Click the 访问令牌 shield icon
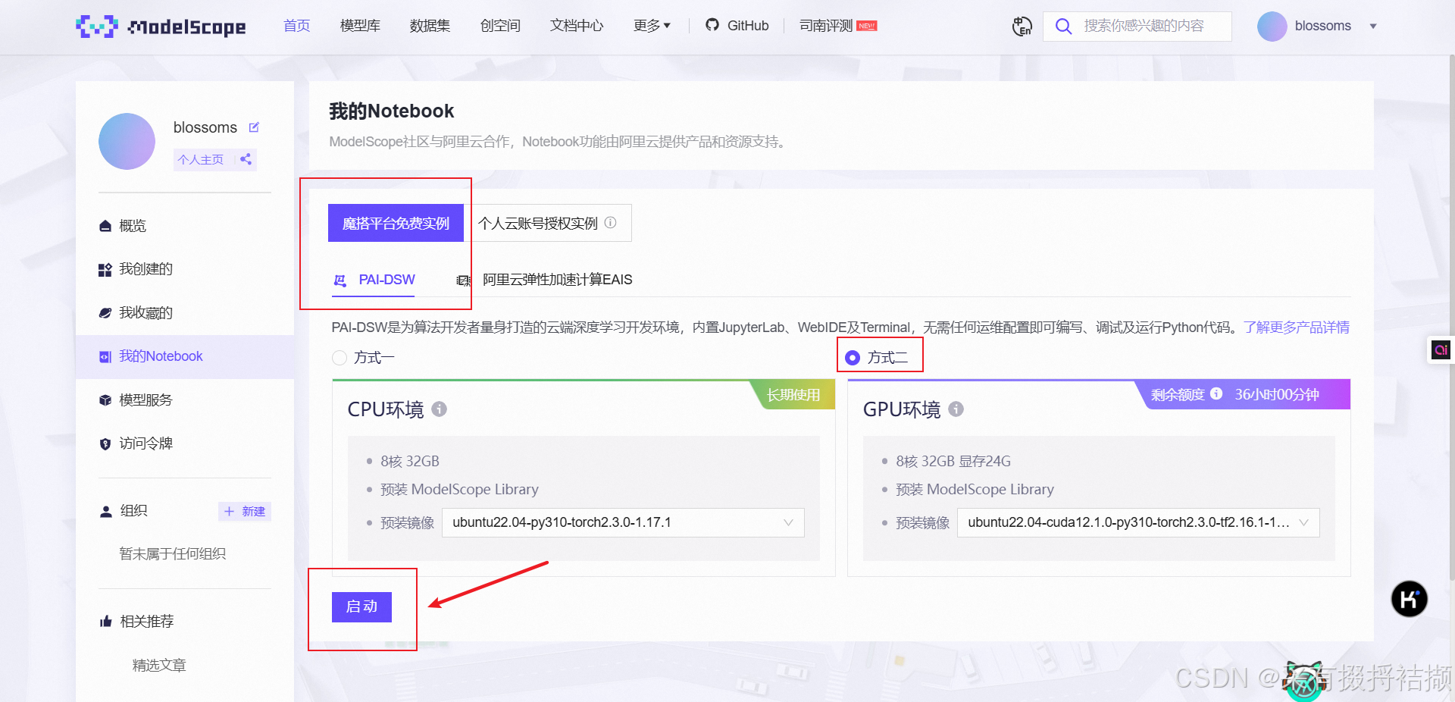Screen dimensions: 1455x702 click(x=105, y=443)
